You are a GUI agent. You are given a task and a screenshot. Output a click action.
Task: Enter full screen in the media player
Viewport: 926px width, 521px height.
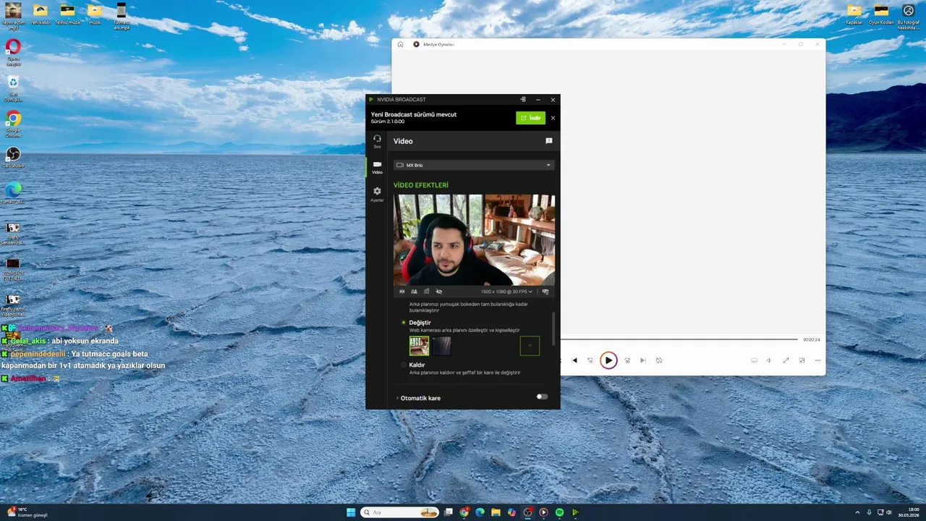(x=786, y=360)
